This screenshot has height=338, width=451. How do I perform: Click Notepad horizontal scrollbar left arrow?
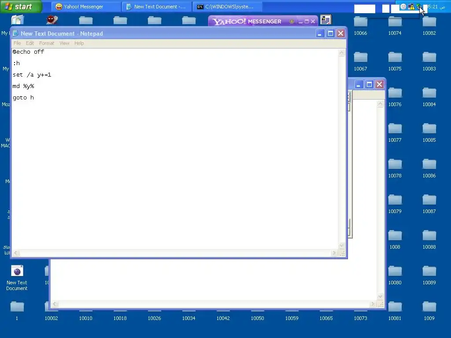pos(16,253)
